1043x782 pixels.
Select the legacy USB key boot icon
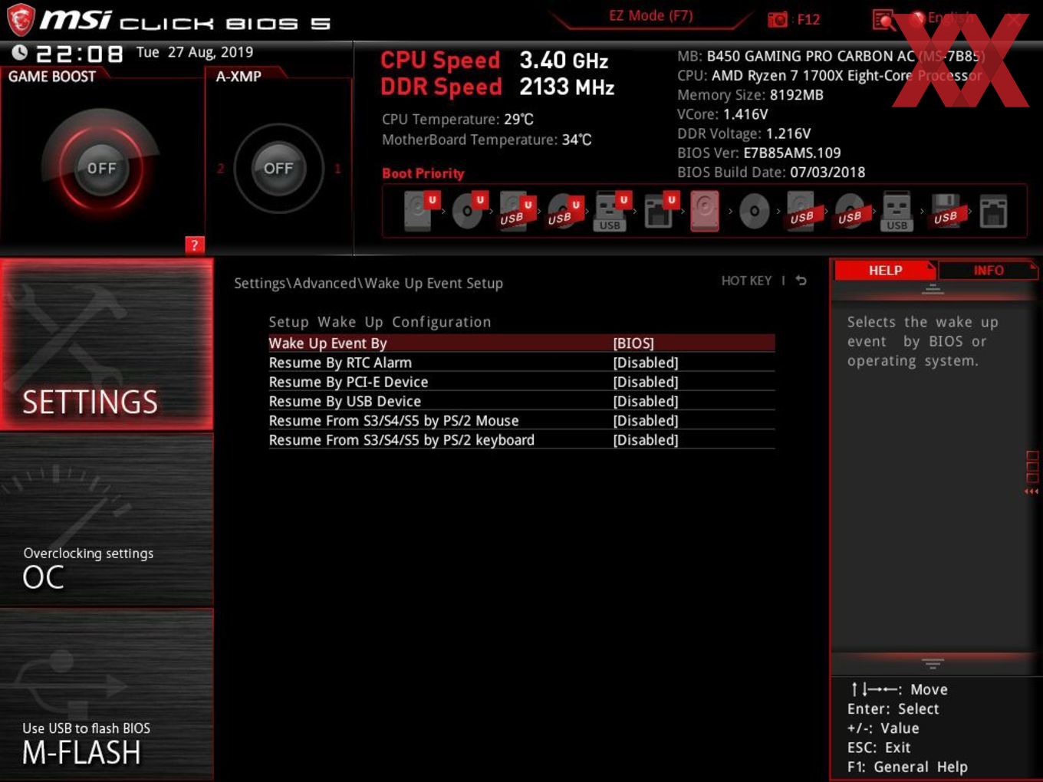(x=897, y=211)
